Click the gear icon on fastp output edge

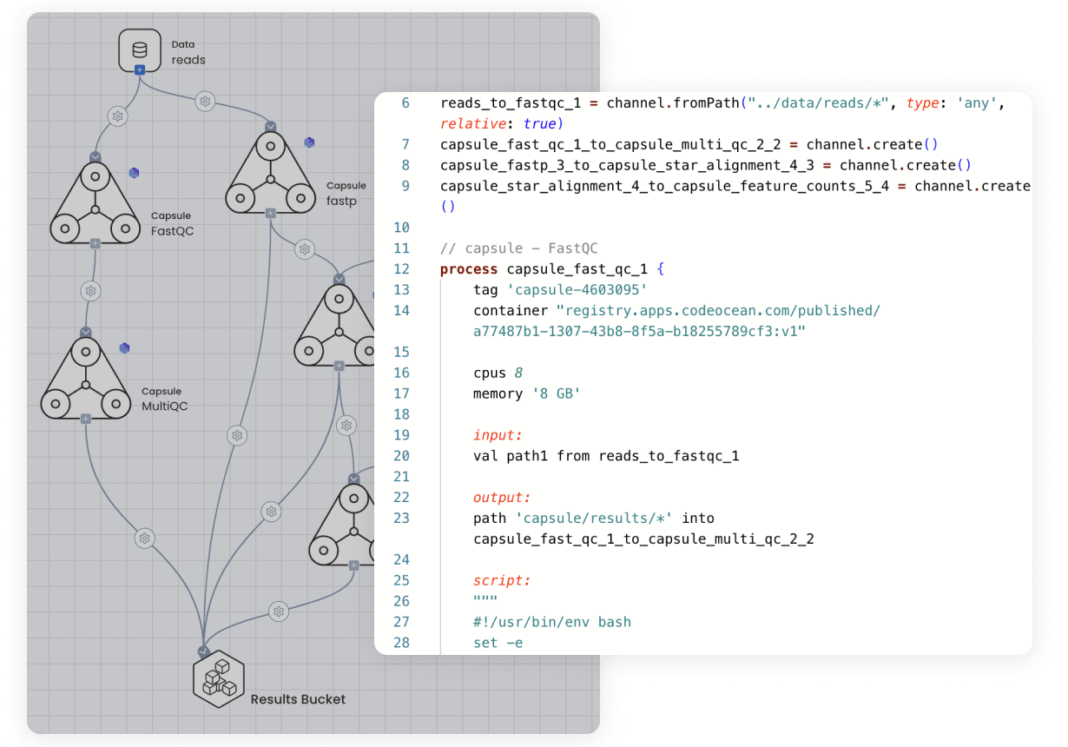coord(304,249)
